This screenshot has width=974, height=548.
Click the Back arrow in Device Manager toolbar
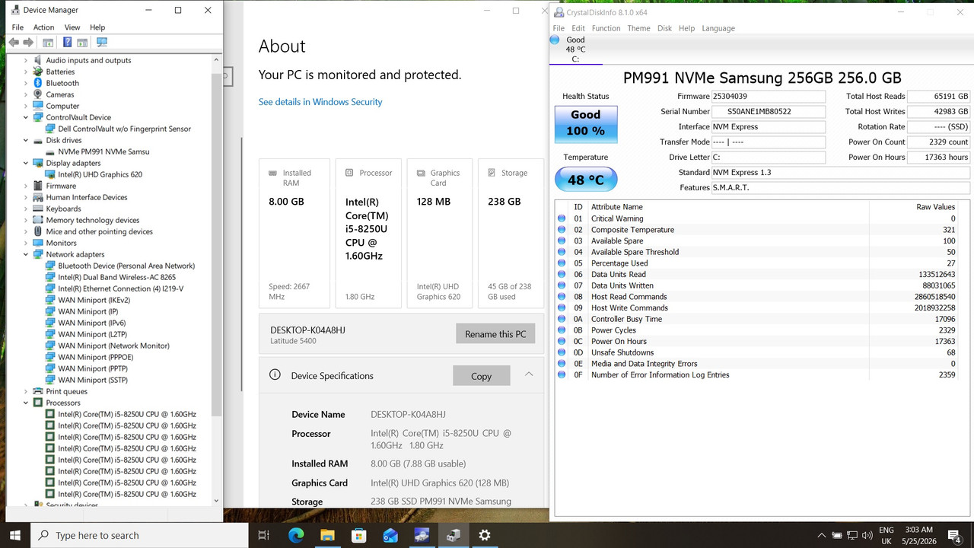coord(13,43)
